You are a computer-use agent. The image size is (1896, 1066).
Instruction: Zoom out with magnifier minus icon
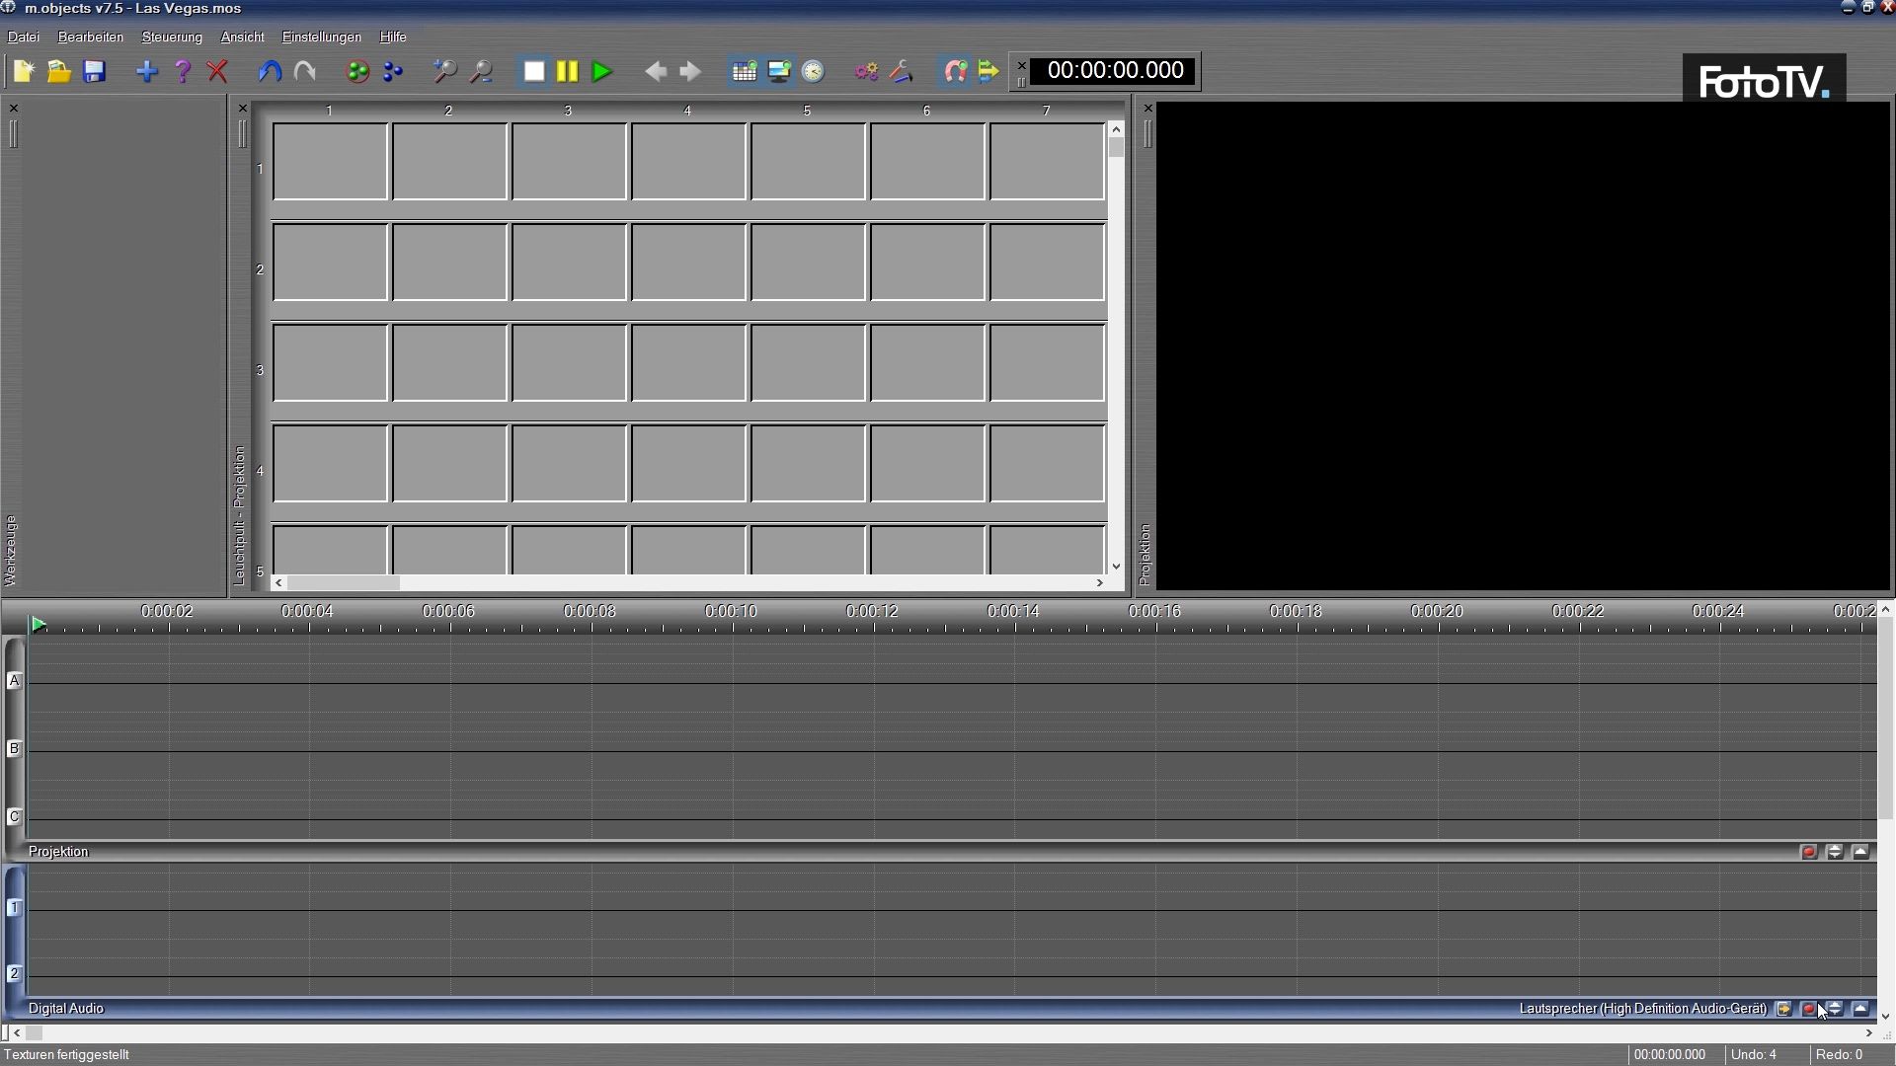481,71
